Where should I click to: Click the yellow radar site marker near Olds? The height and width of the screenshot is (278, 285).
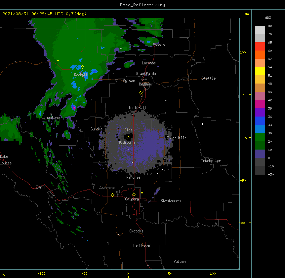[128, 138]
